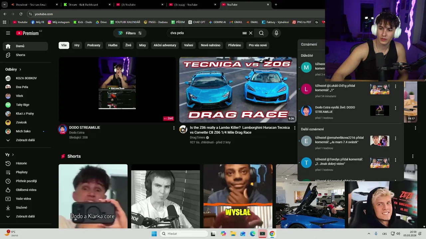Open Shorts in the sidebar
Image resolution: width=426 pixels, height=239 pixels.
click(x=25, y=55)
